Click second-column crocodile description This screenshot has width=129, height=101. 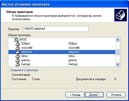[x=74, y=48]
